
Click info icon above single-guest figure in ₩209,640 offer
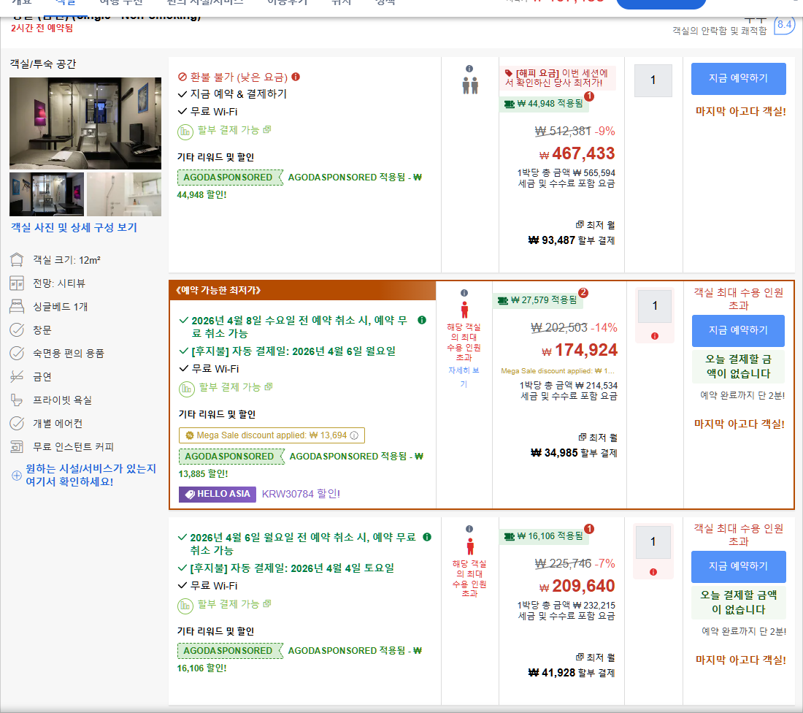click(469, 529)
